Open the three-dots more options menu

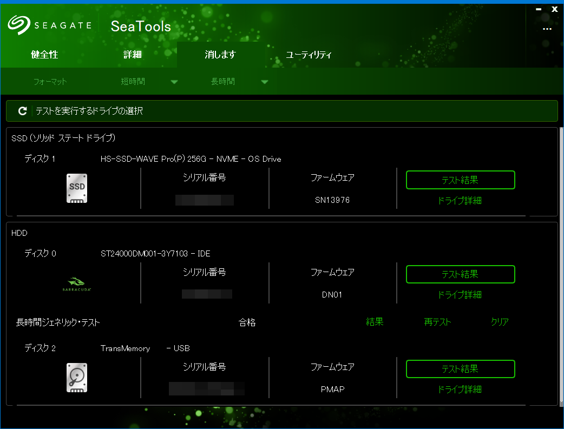pos(547,29)
